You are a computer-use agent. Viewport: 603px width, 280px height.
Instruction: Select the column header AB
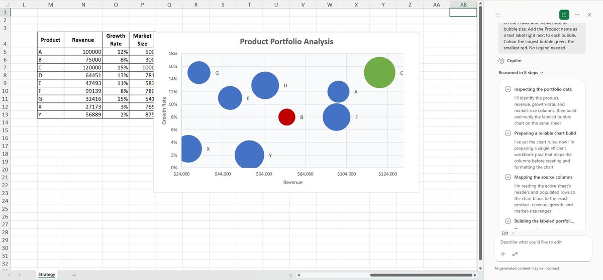[463, 5]
